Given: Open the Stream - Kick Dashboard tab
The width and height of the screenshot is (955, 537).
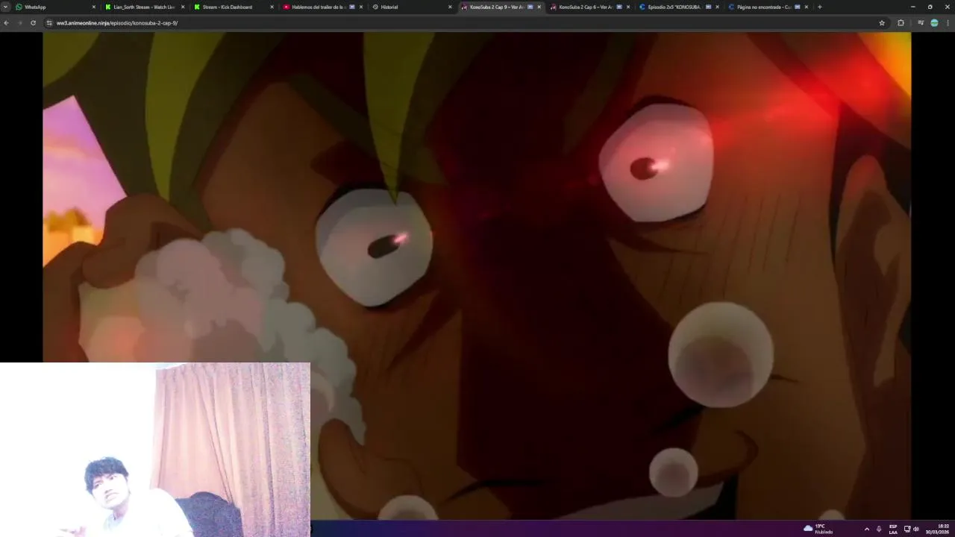Looking at the screenshot, I should click(234, 7).
